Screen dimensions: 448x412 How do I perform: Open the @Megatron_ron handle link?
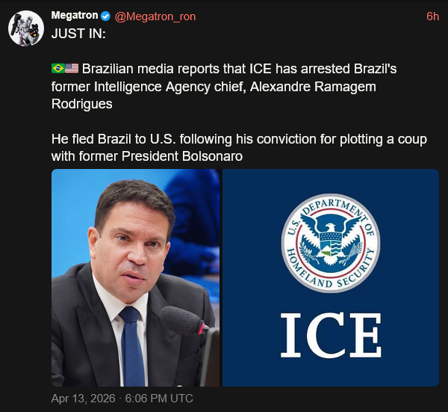(x=155, y=16)
